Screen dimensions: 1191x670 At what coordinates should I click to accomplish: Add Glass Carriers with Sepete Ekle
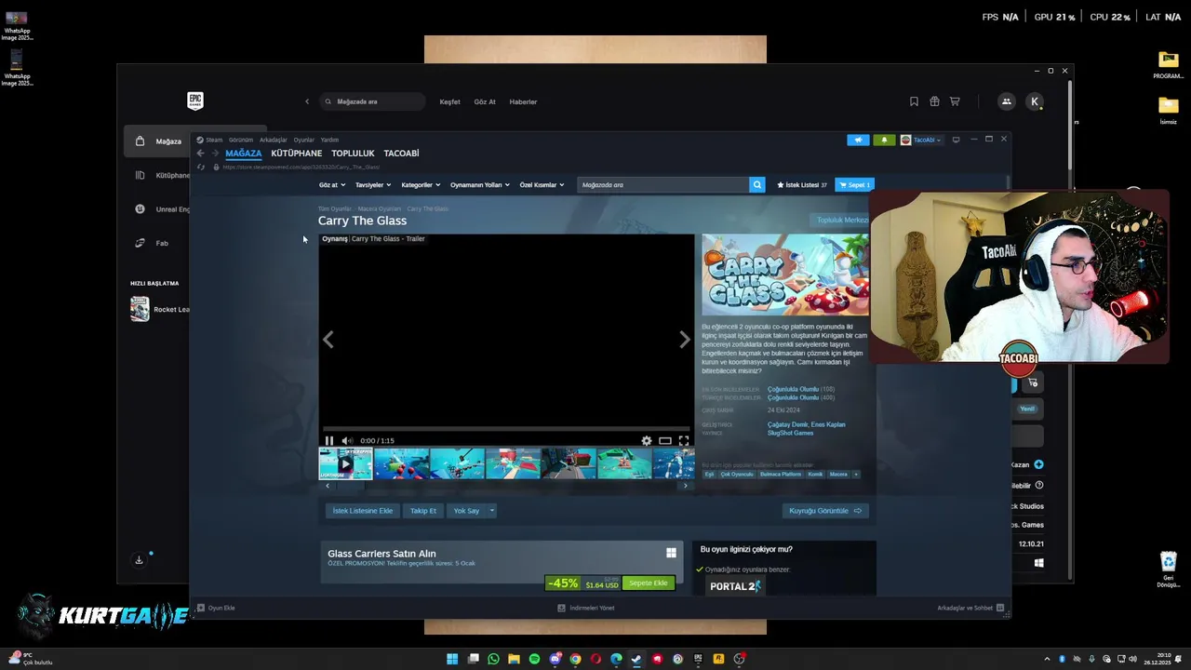649,583
